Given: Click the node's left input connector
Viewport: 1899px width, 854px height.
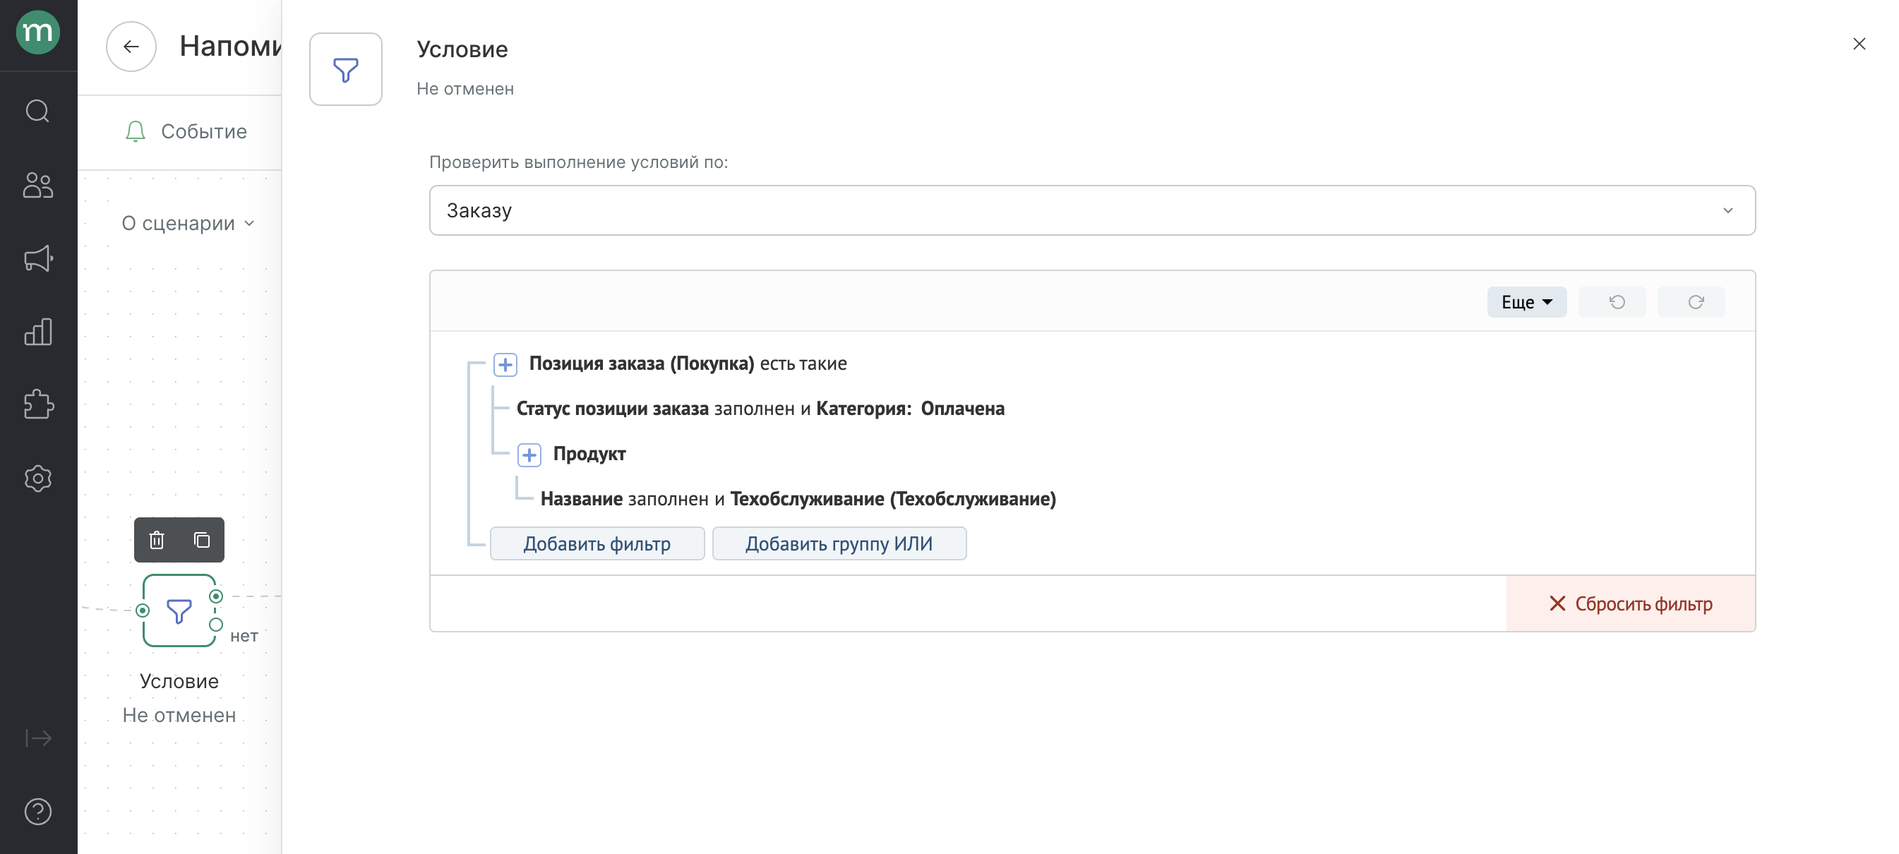Looking at the screenshot, I should tap(143, 611).
